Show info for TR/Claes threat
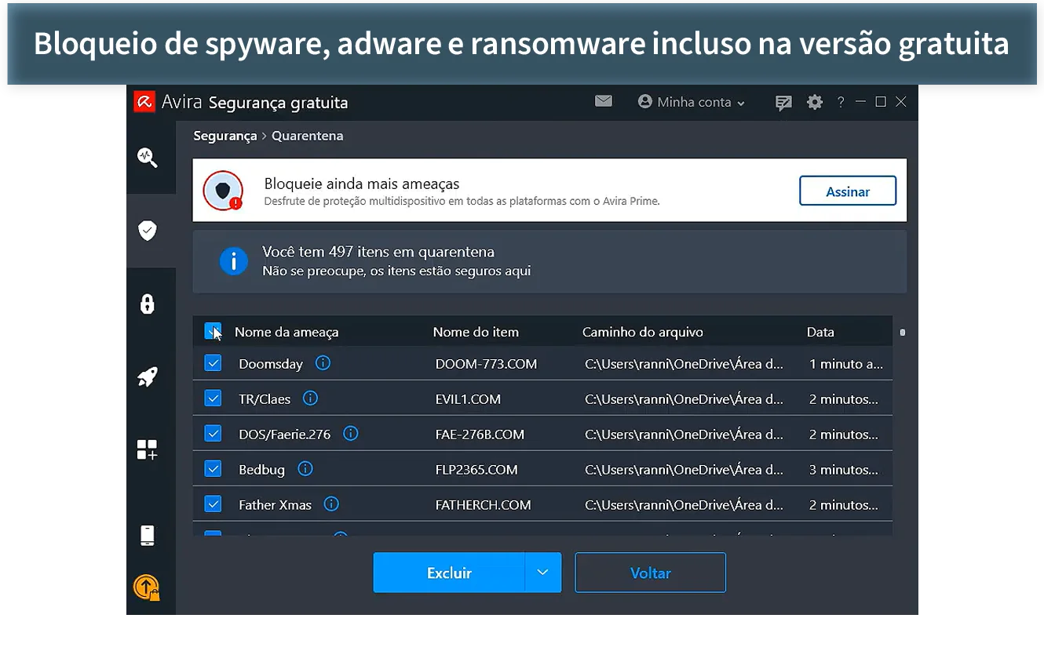 (x=310, y=398)
